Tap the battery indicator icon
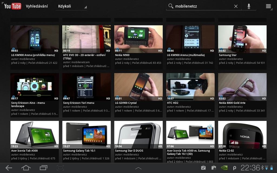The image size is (277, 173). point(272,168)
